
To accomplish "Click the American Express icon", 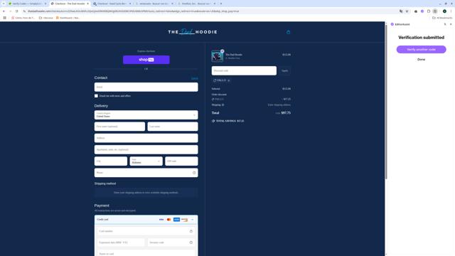I will pos(176,220).
